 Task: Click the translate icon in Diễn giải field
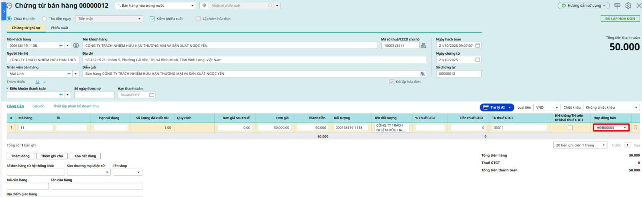(422, 74)
